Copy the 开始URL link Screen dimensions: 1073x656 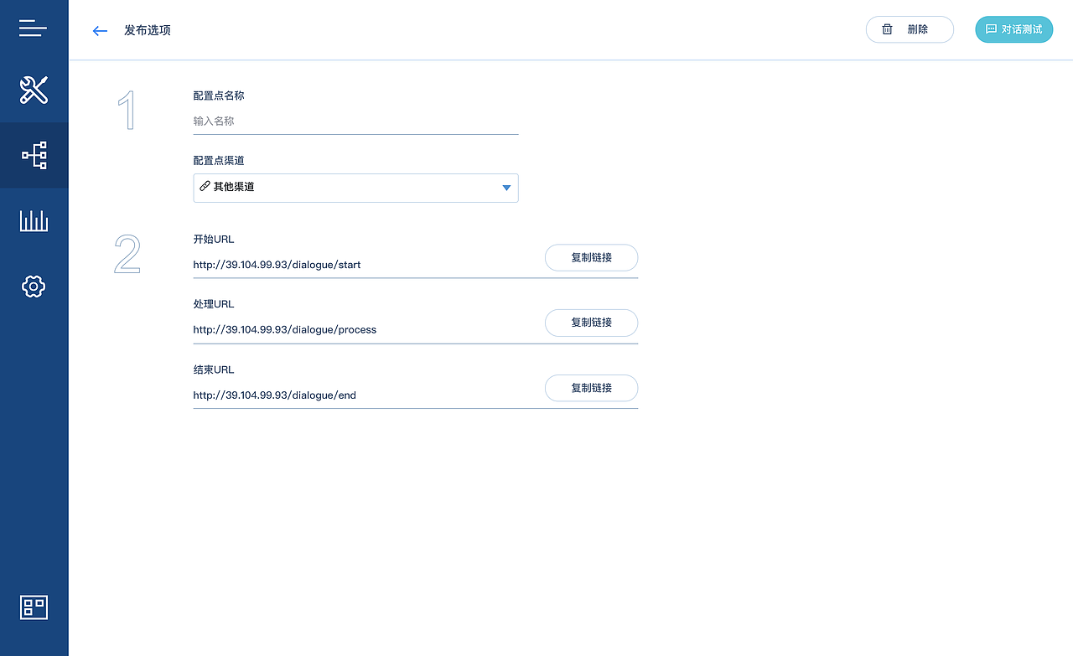coord(591,258)
